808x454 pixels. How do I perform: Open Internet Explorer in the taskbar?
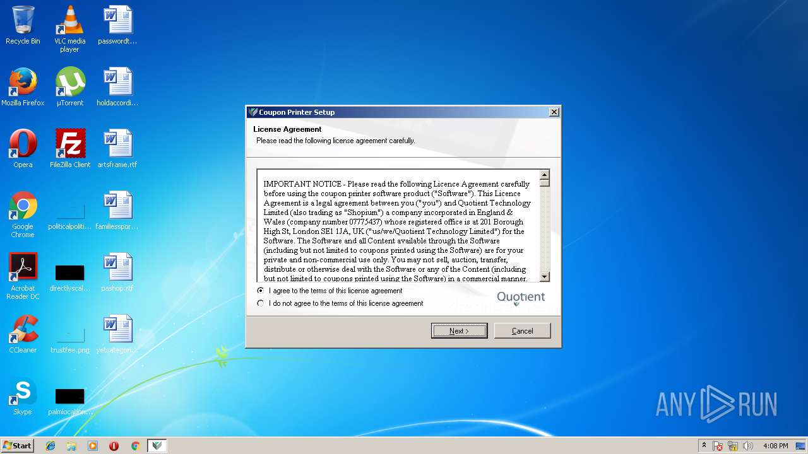coord(50,446)
